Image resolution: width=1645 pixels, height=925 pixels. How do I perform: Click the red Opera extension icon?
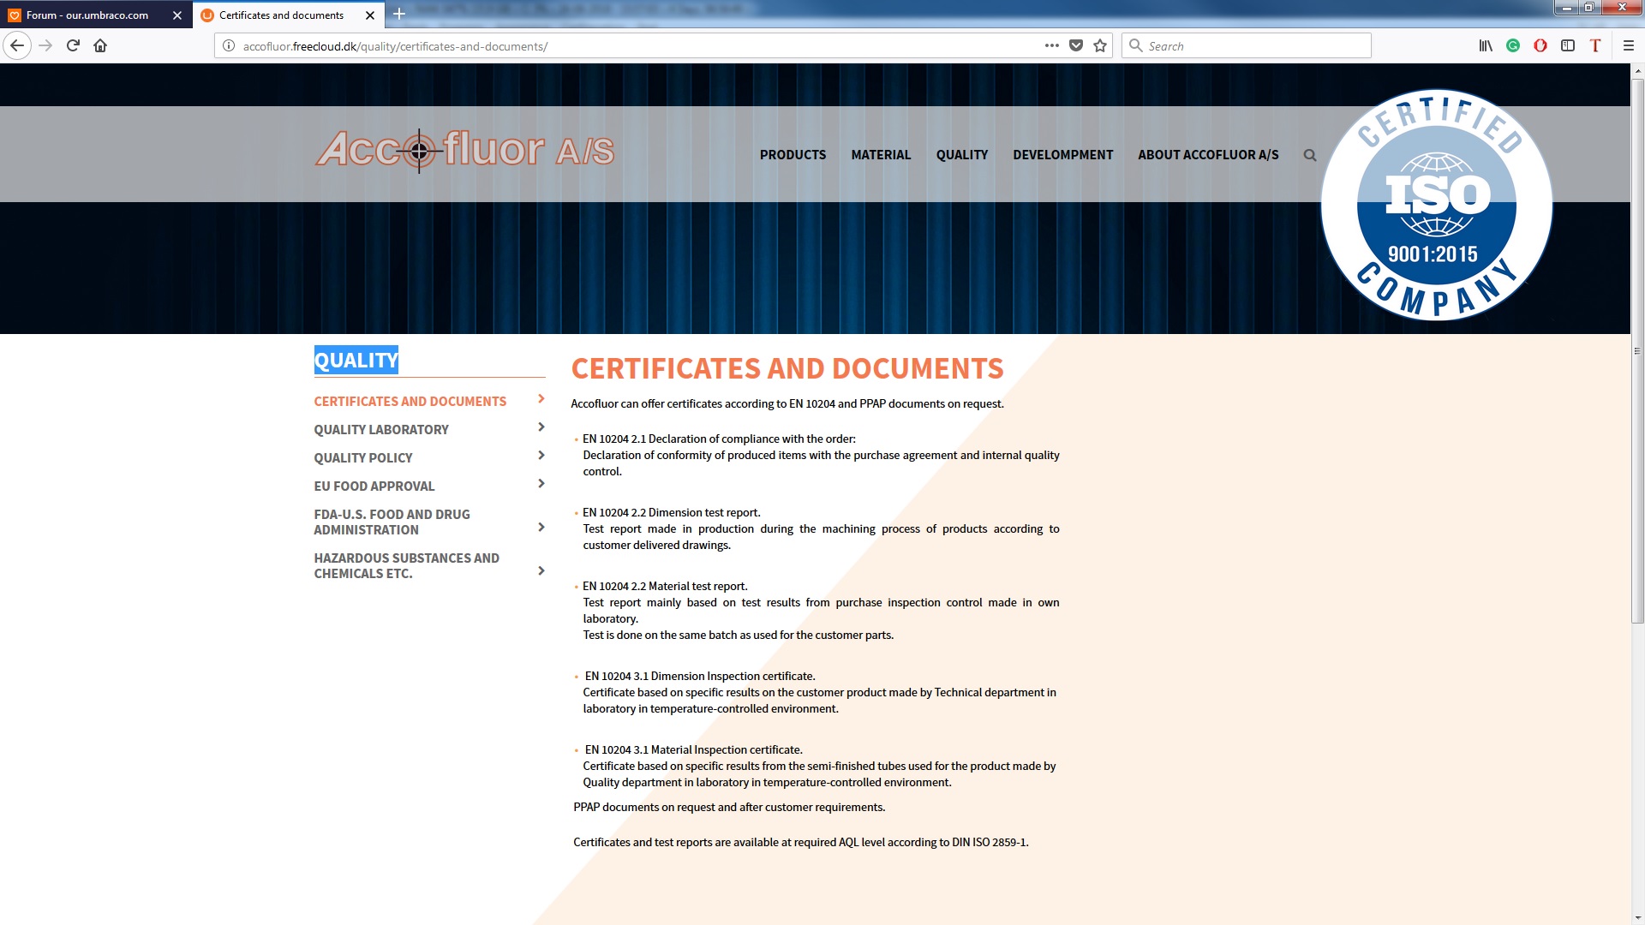[1540, 45]
